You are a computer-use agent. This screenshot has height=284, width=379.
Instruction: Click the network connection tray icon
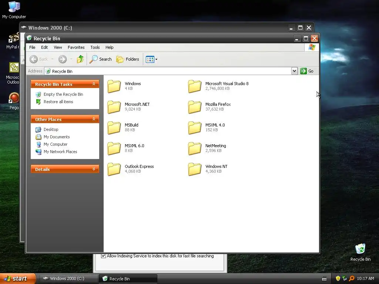click(x=345, y=278)
